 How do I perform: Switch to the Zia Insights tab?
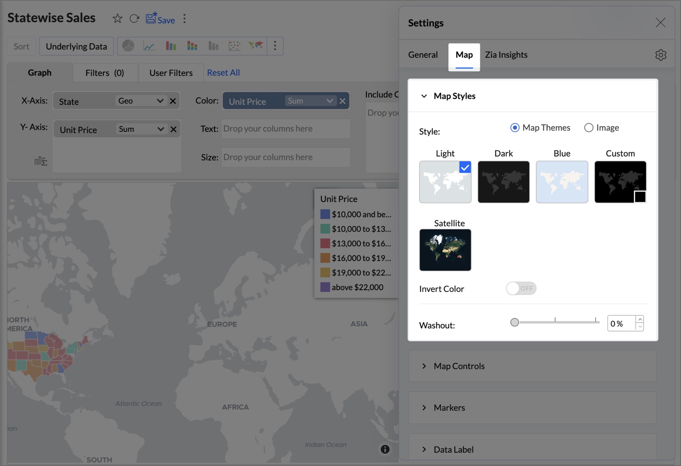[x=506, y=55]
